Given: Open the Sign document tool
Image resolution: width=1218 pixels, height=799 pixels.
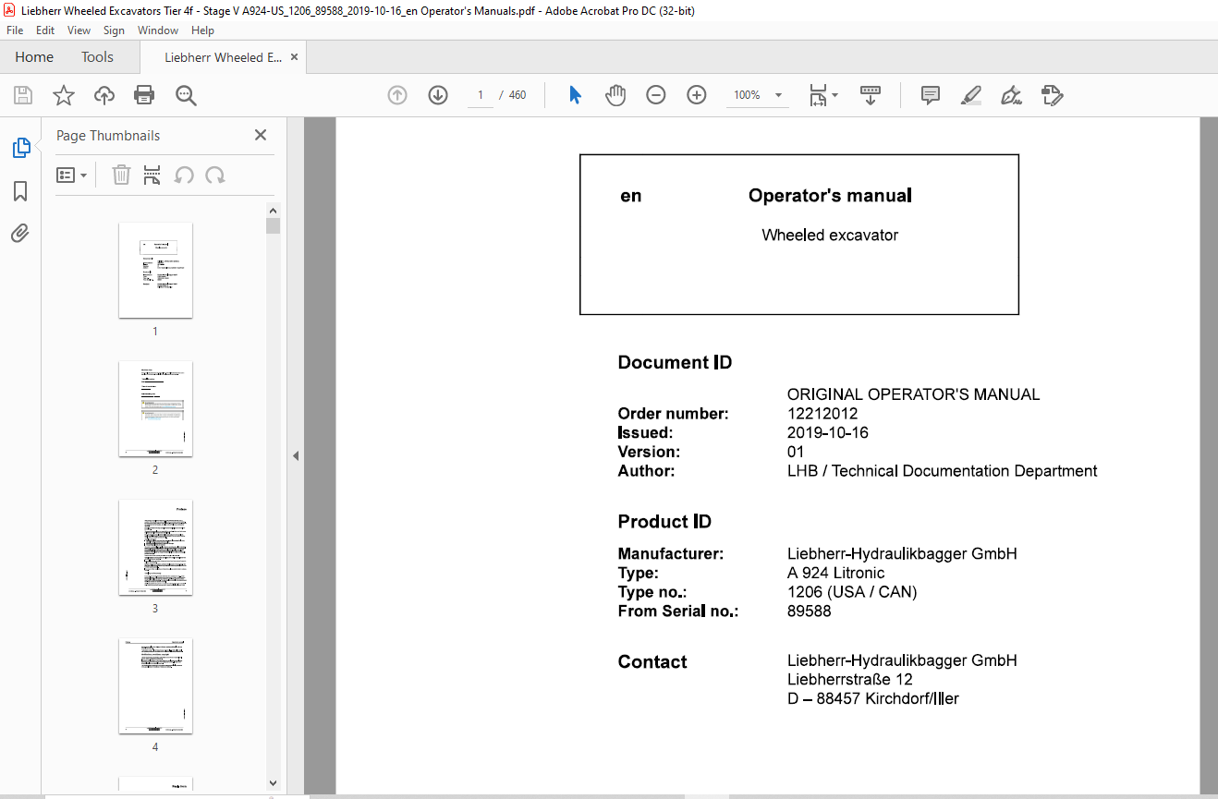Looking at the screenshot, I should pos(1011,95).
